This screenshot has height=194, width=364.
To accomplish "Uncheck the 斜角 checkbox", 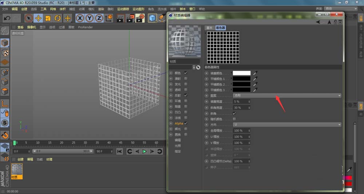I will pyautogui.click(x=234, y=114).
